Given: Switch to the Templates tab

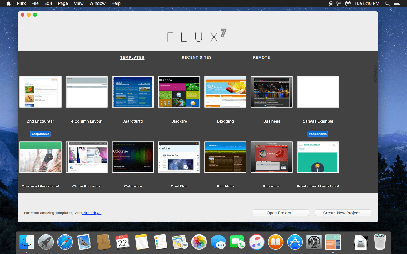Looking at the screenshot, I should pyautogui.click(x=132, y=57).
